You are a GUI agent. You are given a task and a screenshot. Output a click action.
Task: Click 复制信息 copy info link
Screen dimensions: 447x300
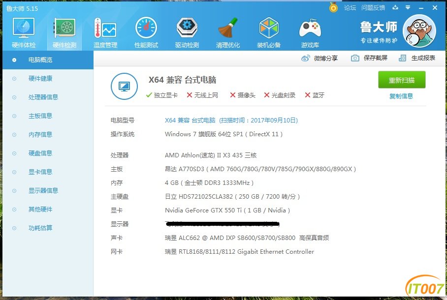tap(401, 96)
